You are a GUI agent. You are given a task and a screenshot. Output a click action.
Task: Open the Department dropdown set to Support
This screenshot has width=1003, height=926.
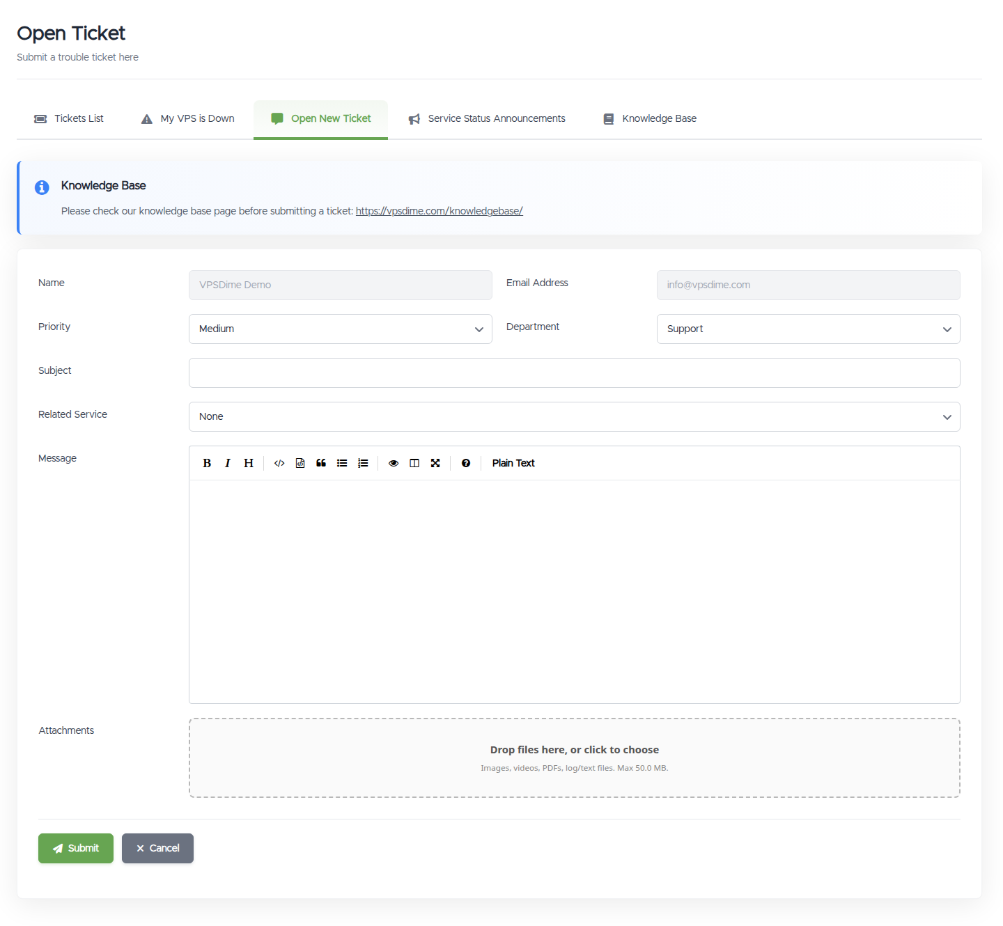[809, 329]
